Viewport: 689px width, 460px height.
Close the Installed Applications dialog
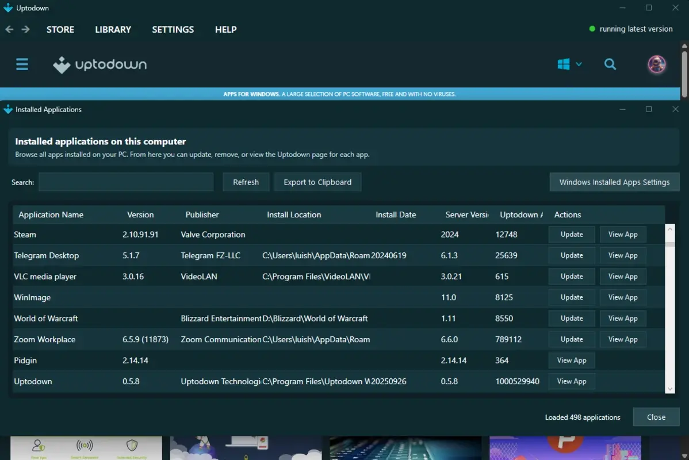656,417
